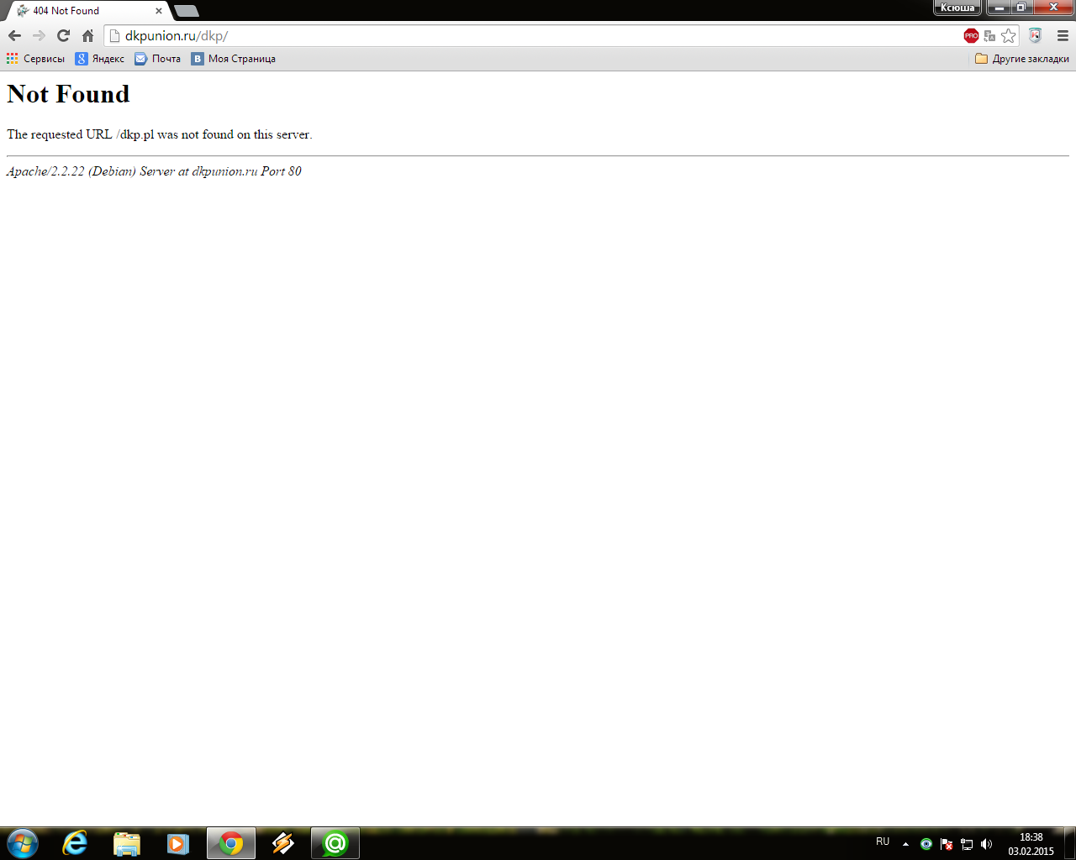Restore down the Chrome window

pos(1021,8)
